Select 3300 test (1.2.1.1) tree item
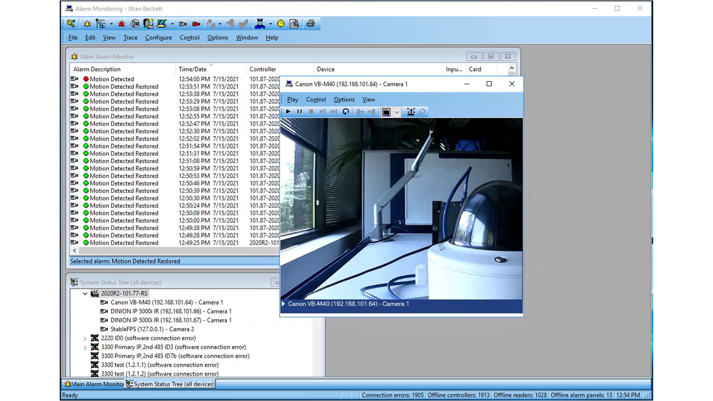The image size is (713, 401). [x=160, y=365]
